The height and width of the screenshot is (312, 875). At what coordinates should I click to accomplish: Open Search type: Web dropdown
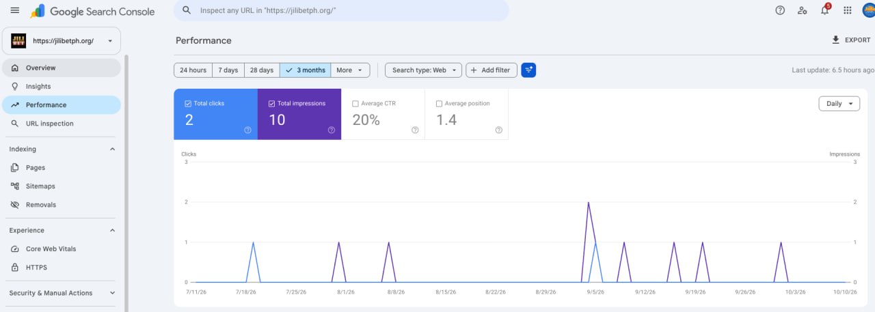tap(423, 70)
